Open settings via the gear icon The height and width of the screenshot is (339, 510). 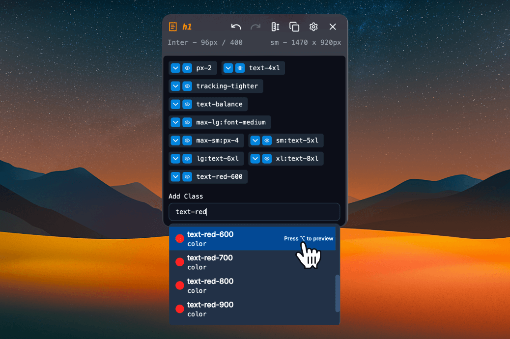[313, 27]
